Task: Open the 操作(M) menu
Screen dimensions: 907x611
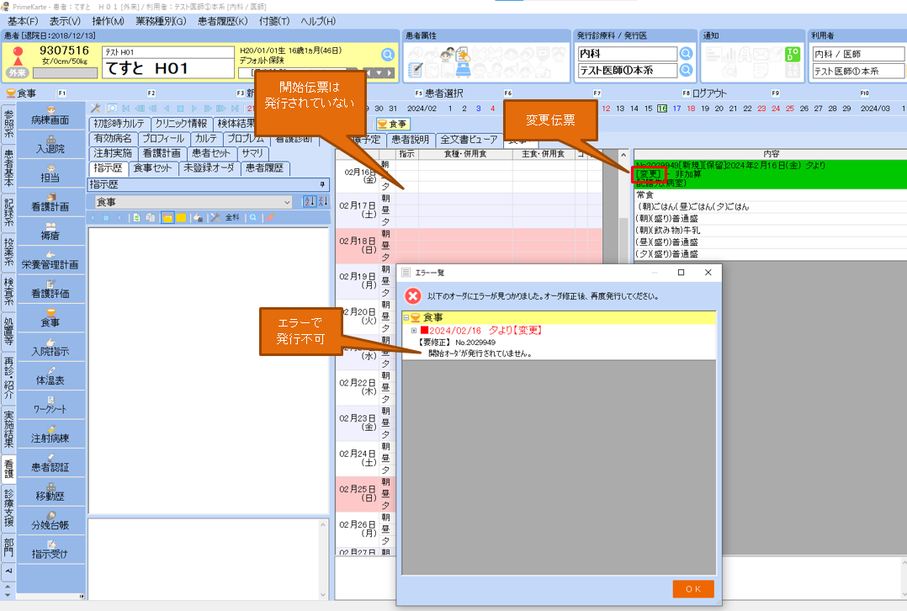Action: (x=109, y=21)
